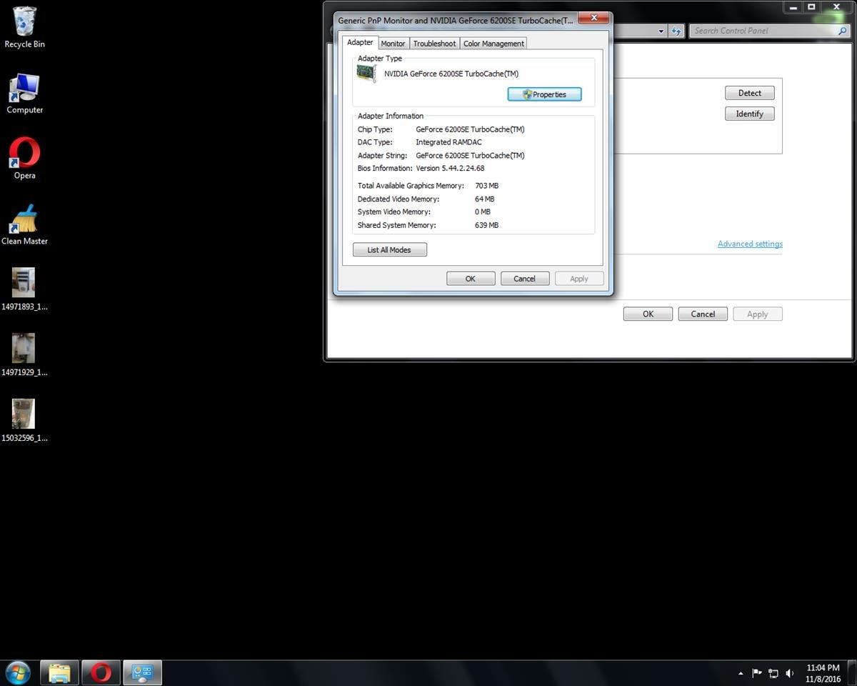Click the taskbar clock showing 11:04 PM

(x=822, y=673)
